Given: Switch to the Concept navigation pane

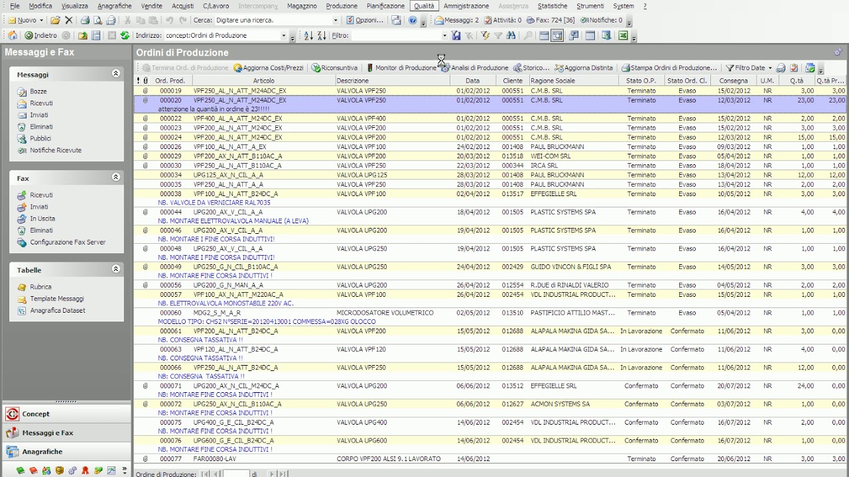Looking at the screenshot, I should [66, 414].
